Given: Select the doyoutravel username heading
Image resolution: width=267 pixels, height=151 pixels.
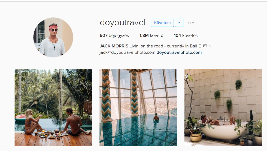Looking at the screenshot, I should click(123, 23).
